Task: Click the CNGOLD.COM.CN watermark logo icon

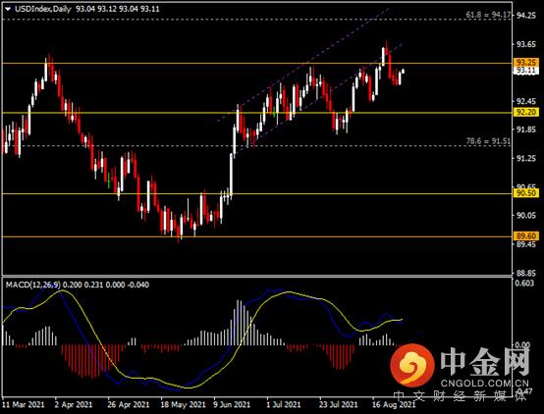Action: click(x=412, y=366)
